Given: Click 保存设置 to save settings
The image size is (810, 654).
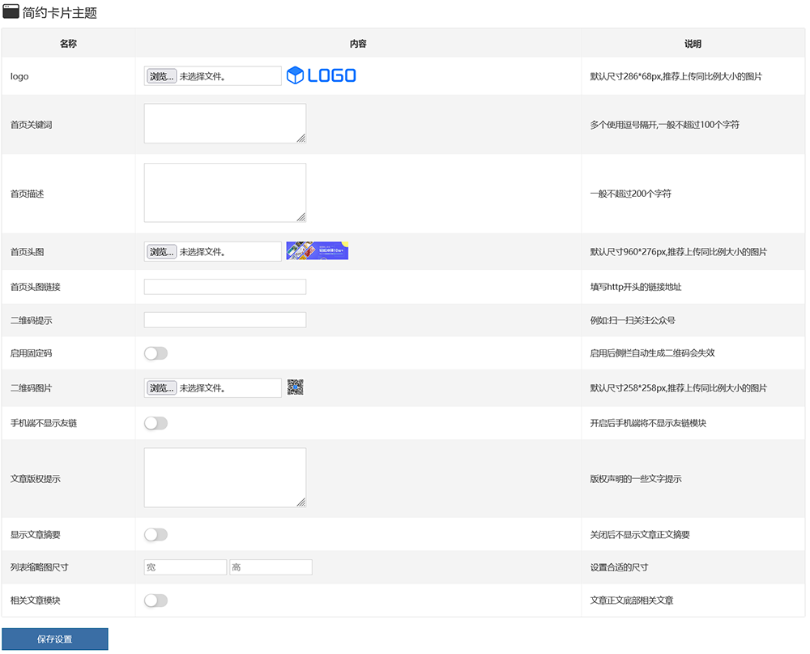Looking at the screenshot, I should pos(54,639).
